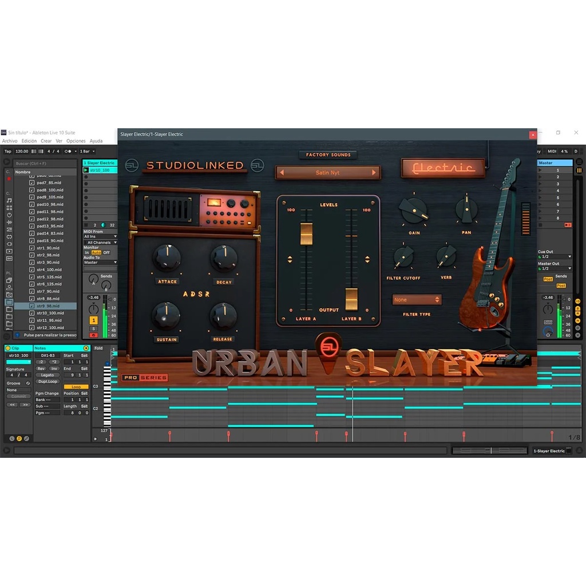Viewport: 586px width, 586px height.
Task: Click the Track 1 Slayer Electric arm button
Action: click(x=93, y=335)
